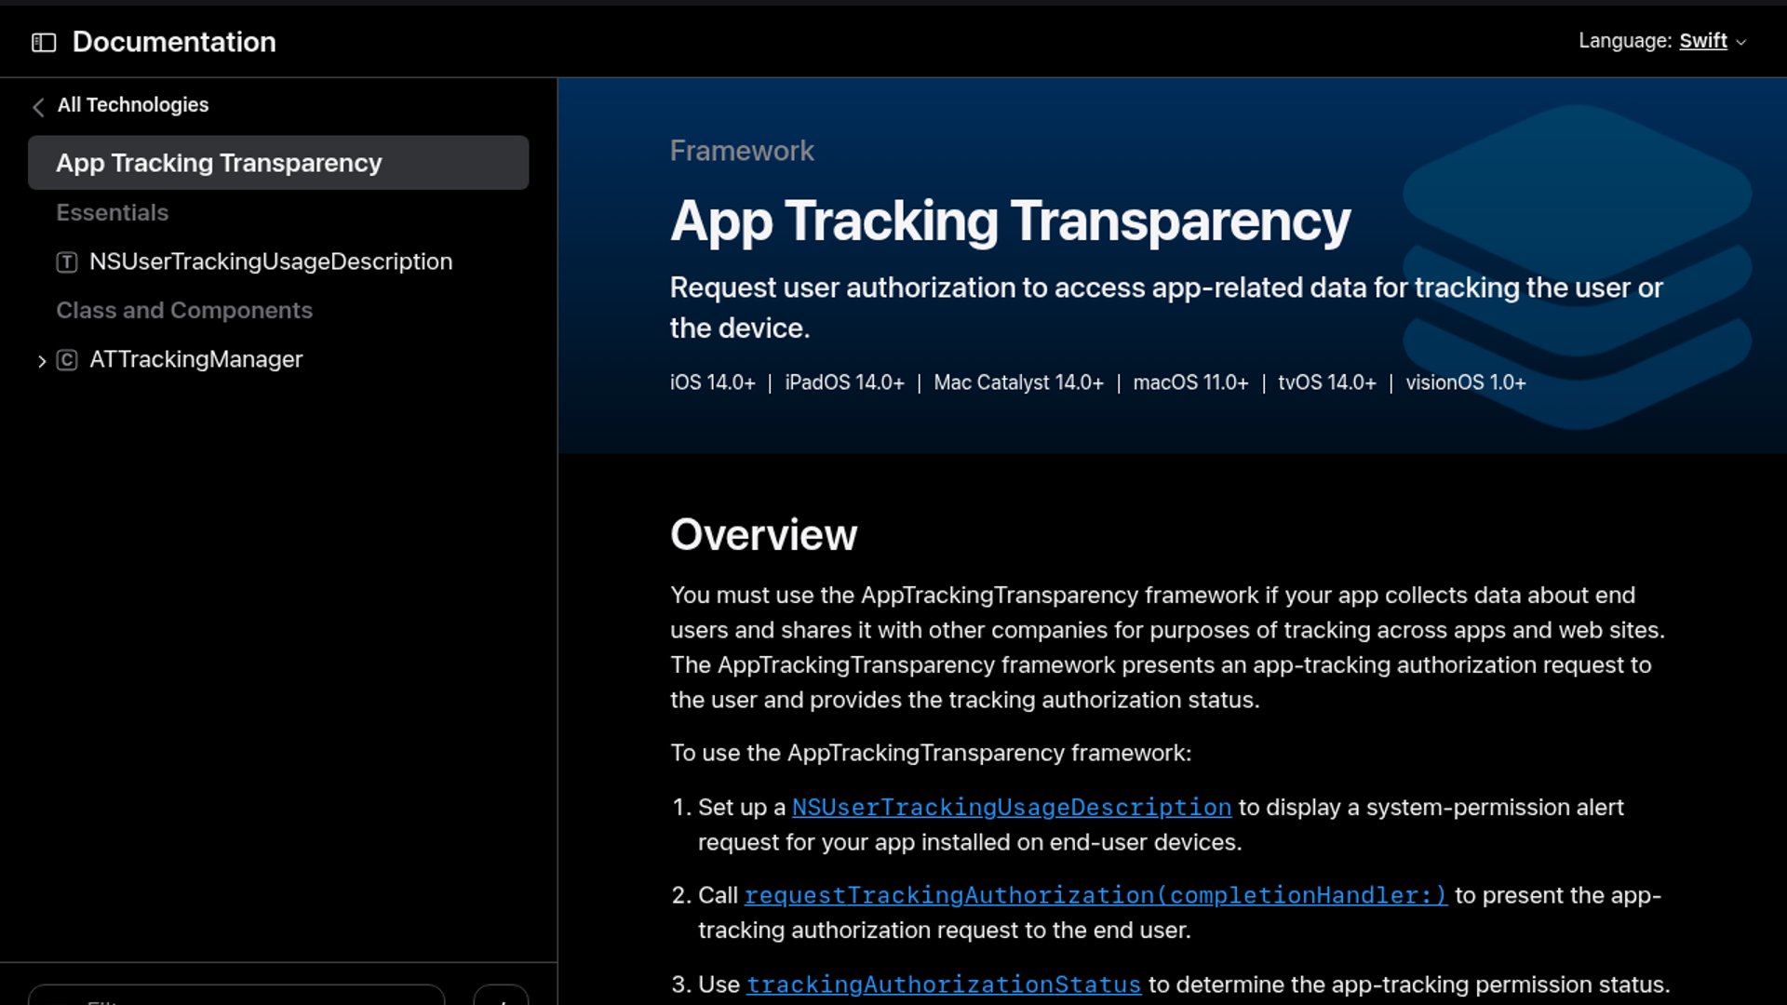
Task: Click the Essentials section heading
Action: pyautogui.click(x=113, y=212)
